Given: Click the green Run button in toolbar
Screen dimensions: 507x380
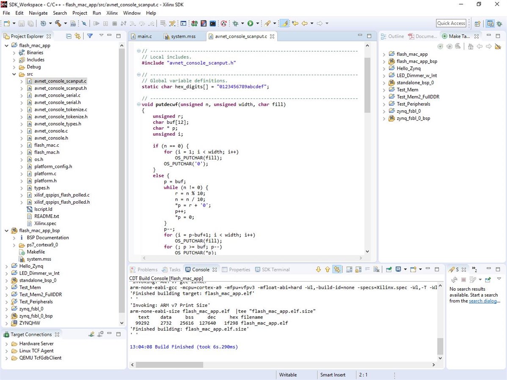Looking at the screenshot, I should tap(250, 24).
